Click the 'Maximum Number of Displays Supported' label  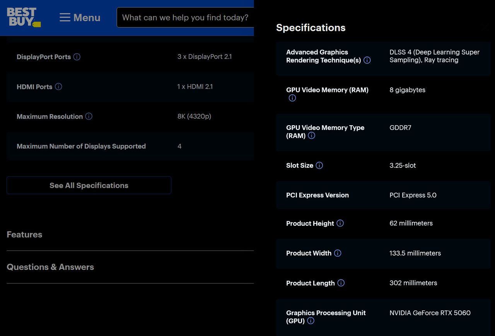pos(81,146)
